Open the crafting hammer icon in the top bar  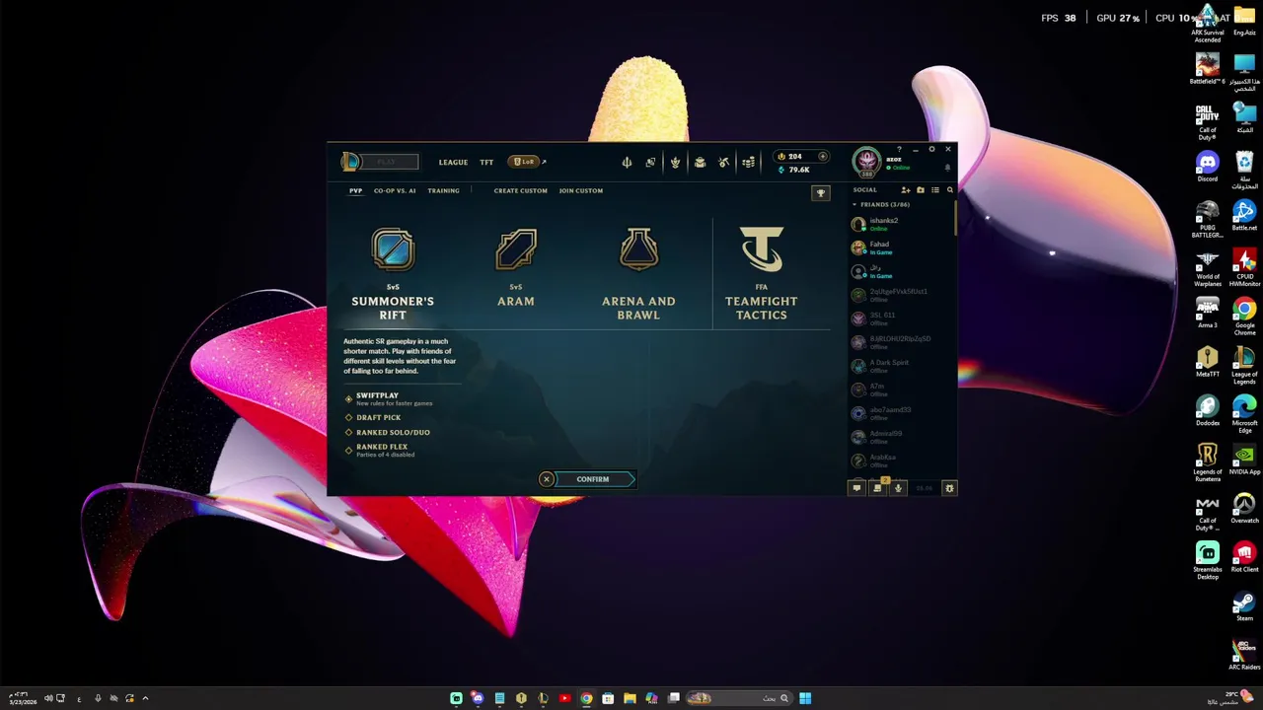(723, 162)
